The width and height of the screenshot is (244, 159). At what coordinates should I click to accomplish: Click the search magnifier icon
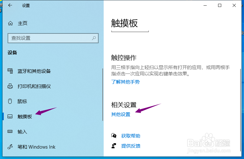pos(94,38)
